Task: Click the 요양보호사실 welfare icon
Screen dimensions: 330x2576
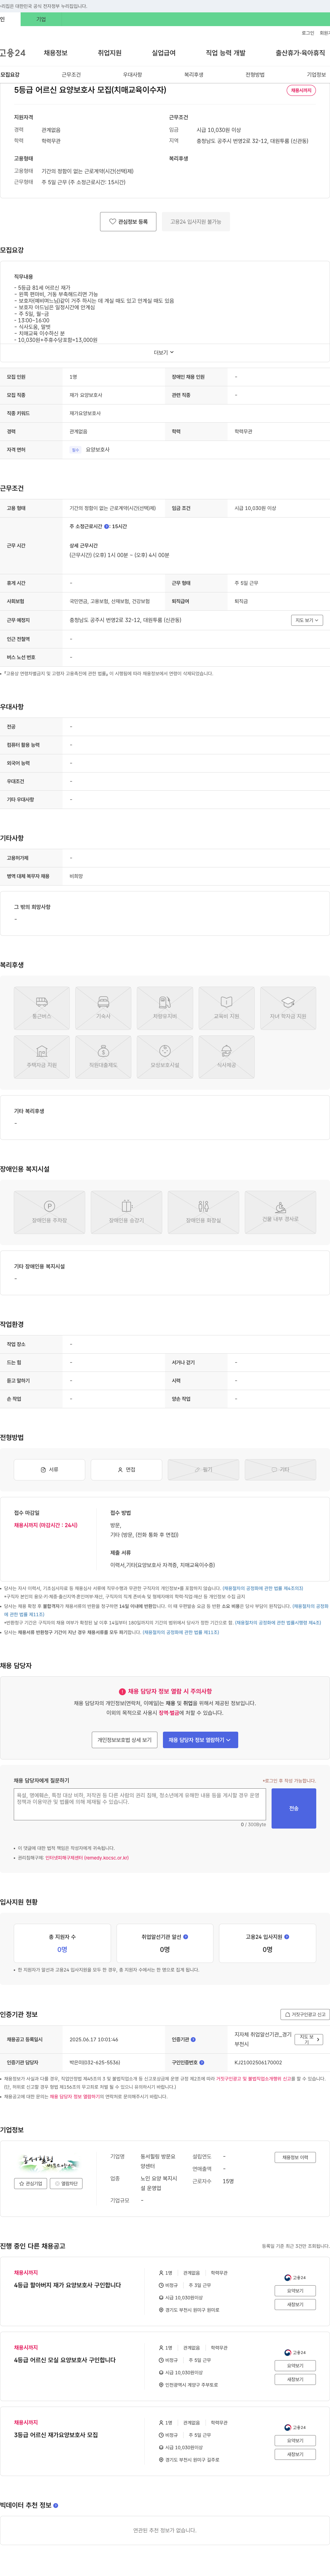Action: pos(165,1057)
